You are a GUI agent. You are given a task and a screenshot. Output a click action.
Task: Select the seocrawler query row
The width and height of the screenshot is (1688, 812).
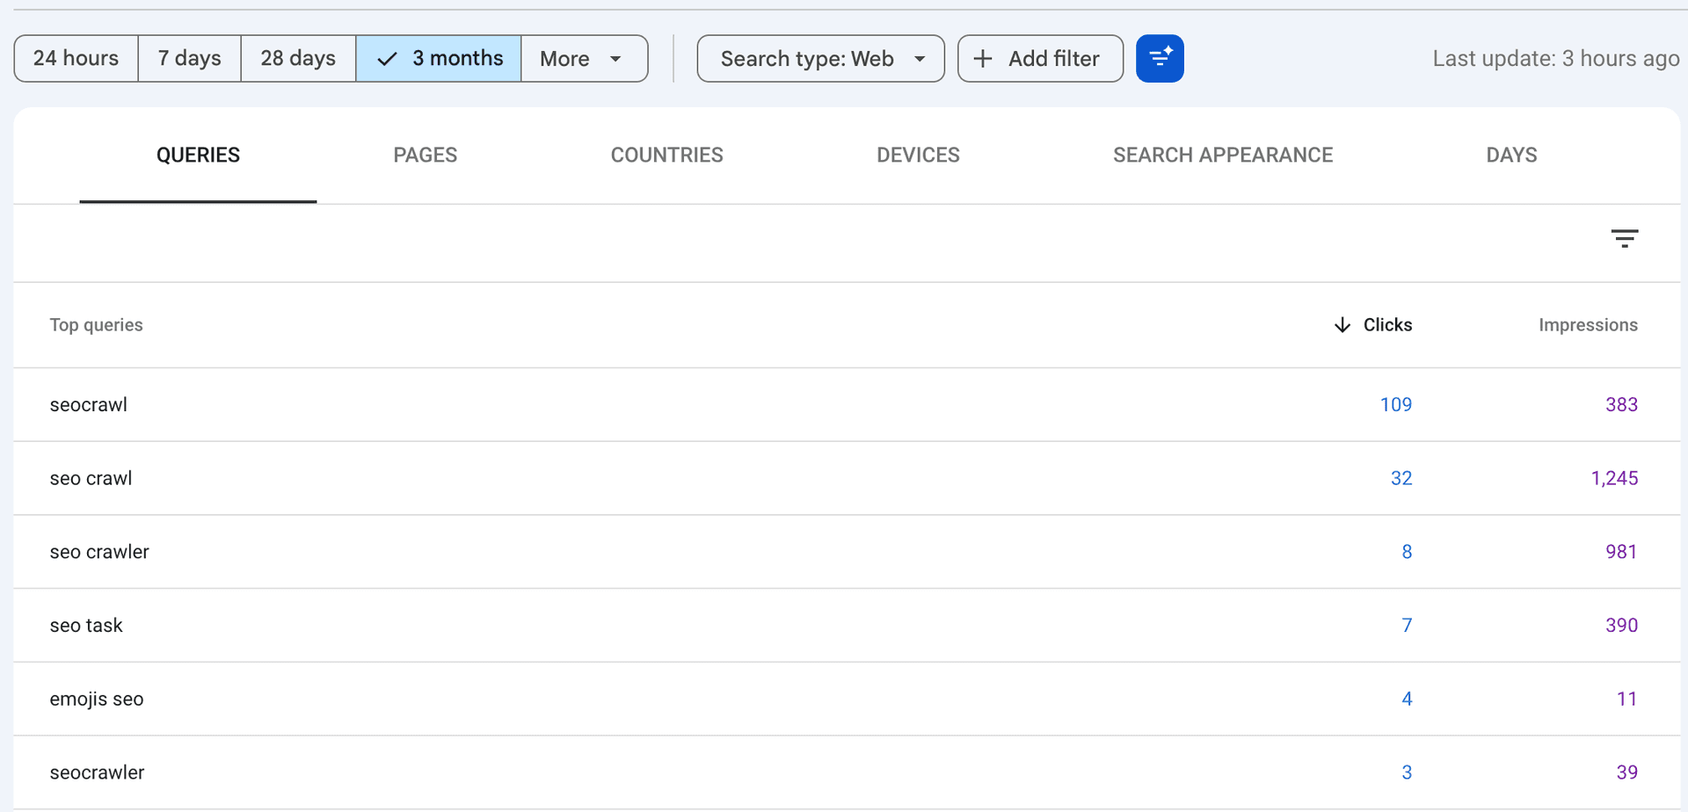click(x=847, y=772)
